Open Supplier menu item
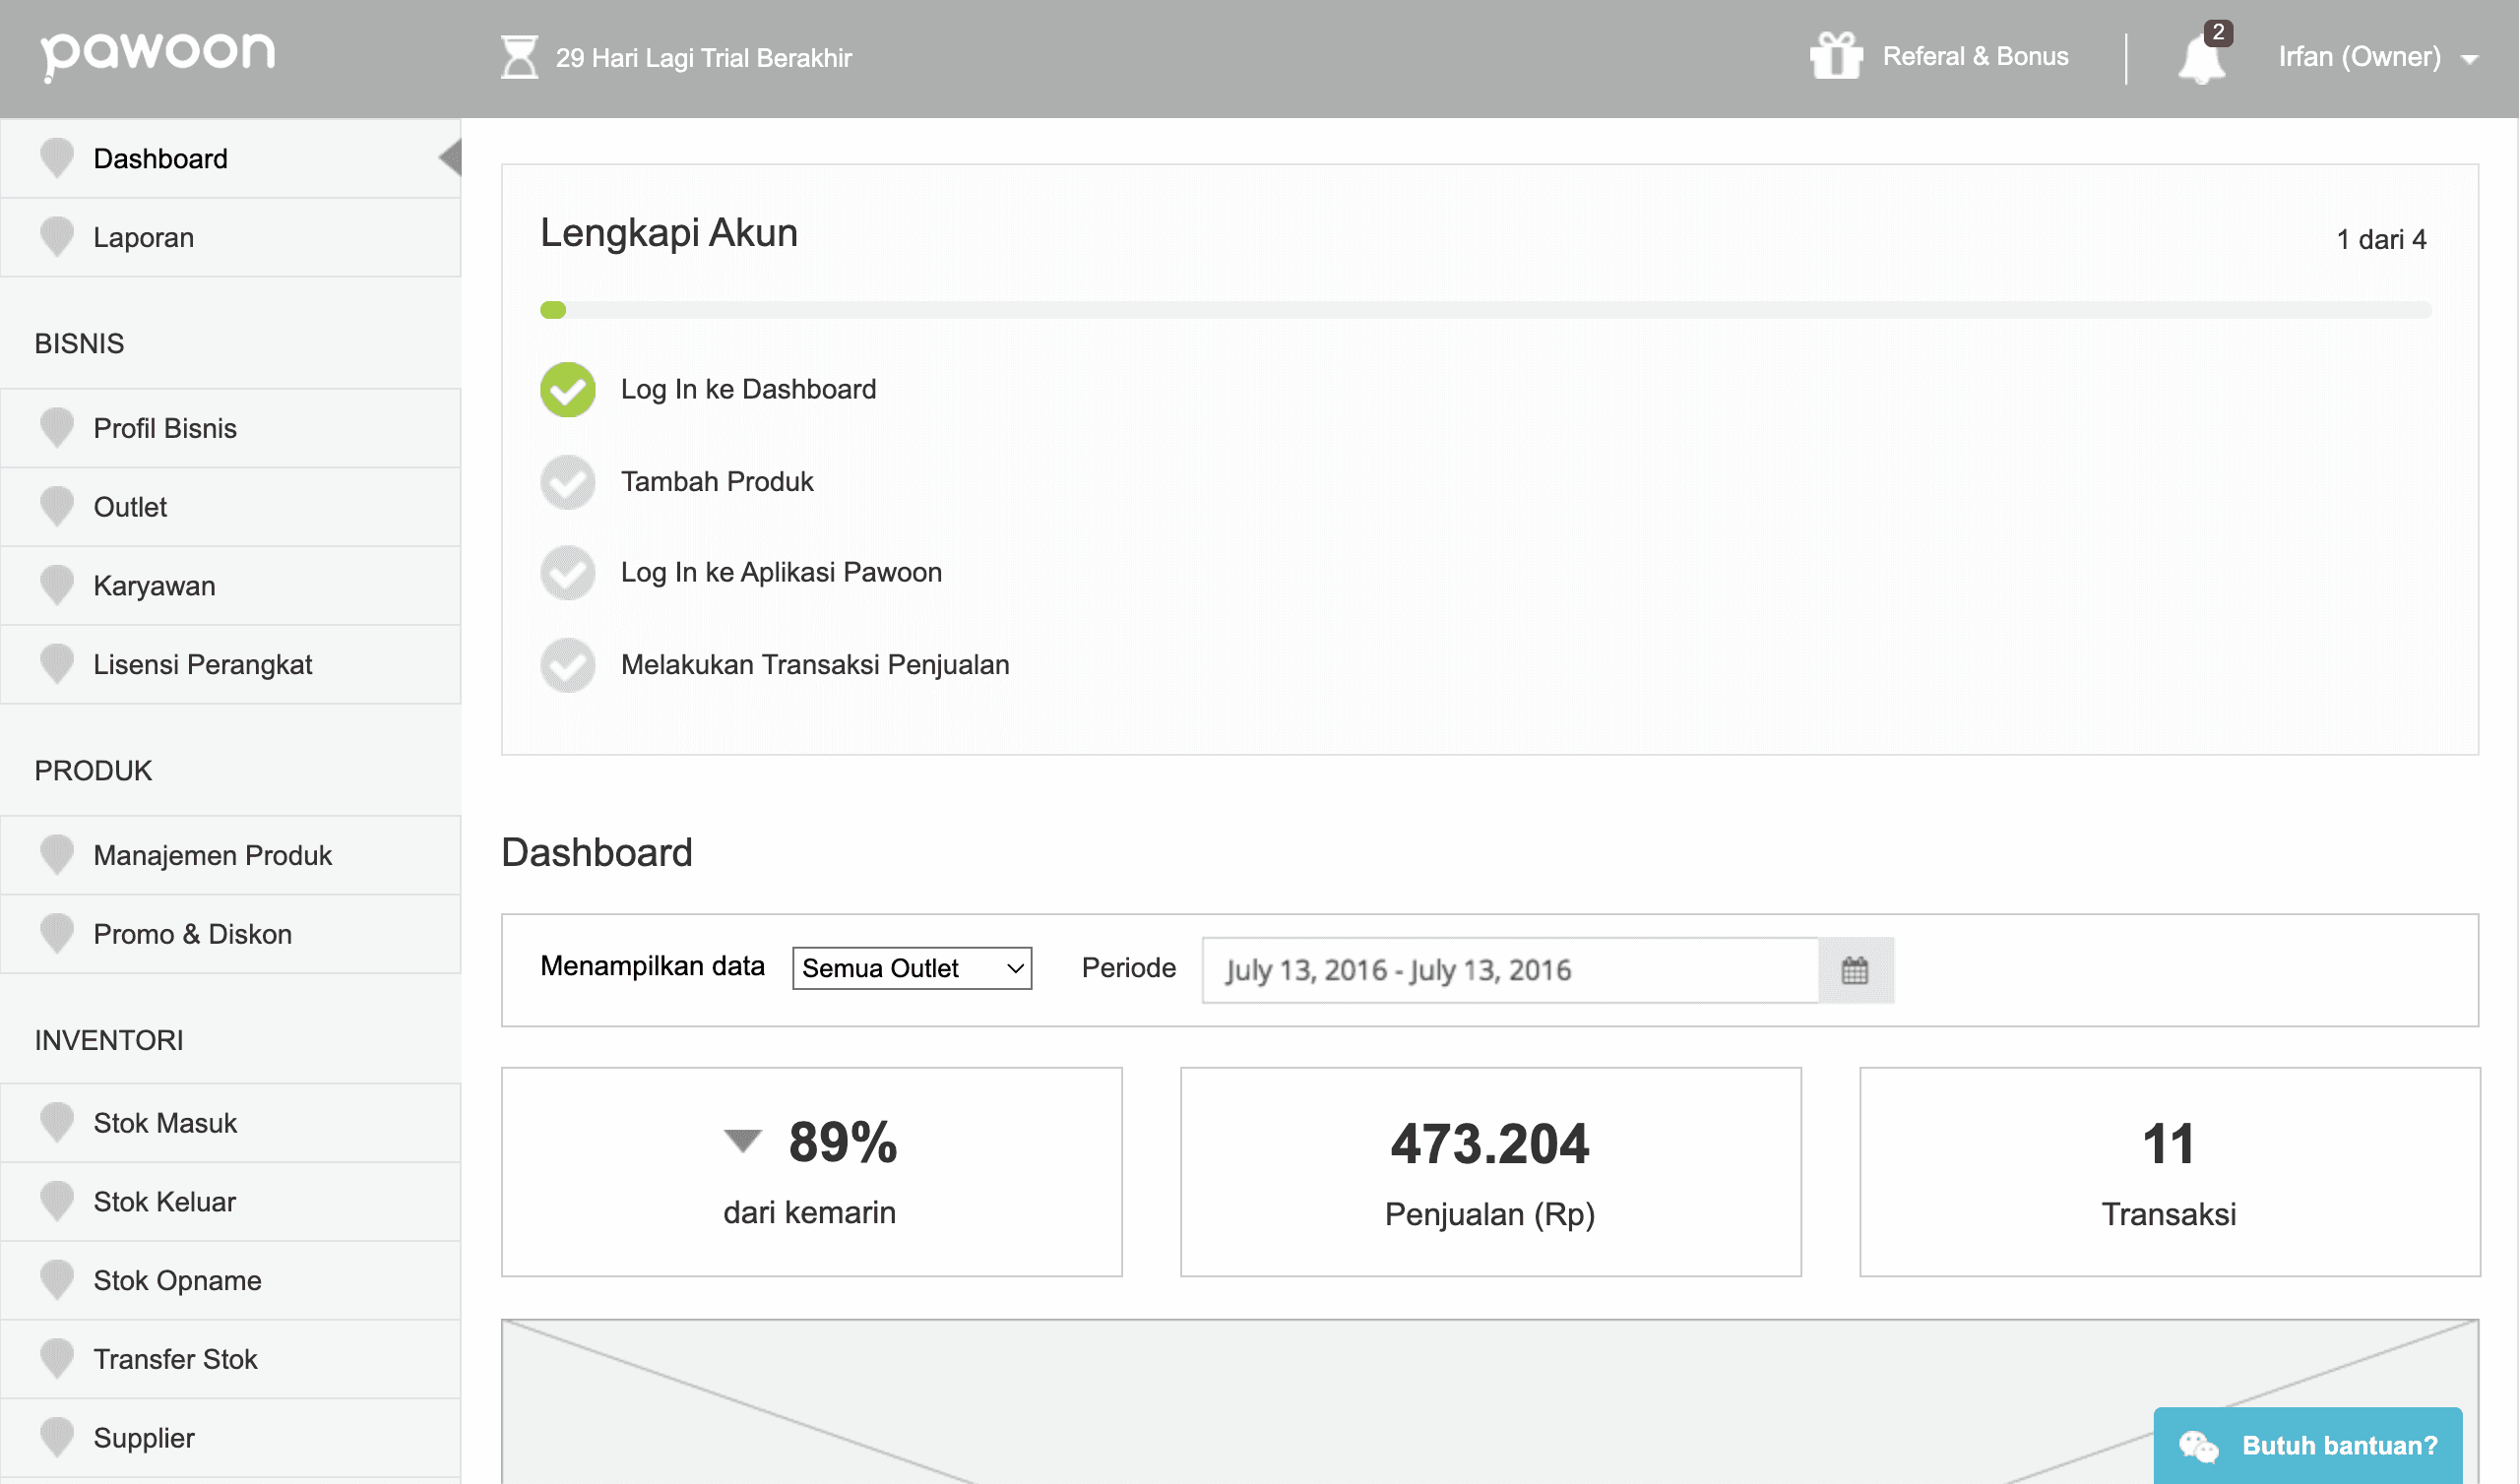 coord(231,1440)
